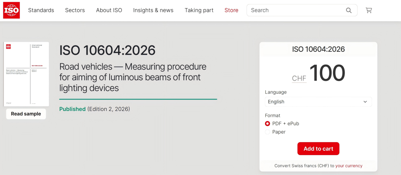Click the search magnifier icon

click(x=349, y=10)
